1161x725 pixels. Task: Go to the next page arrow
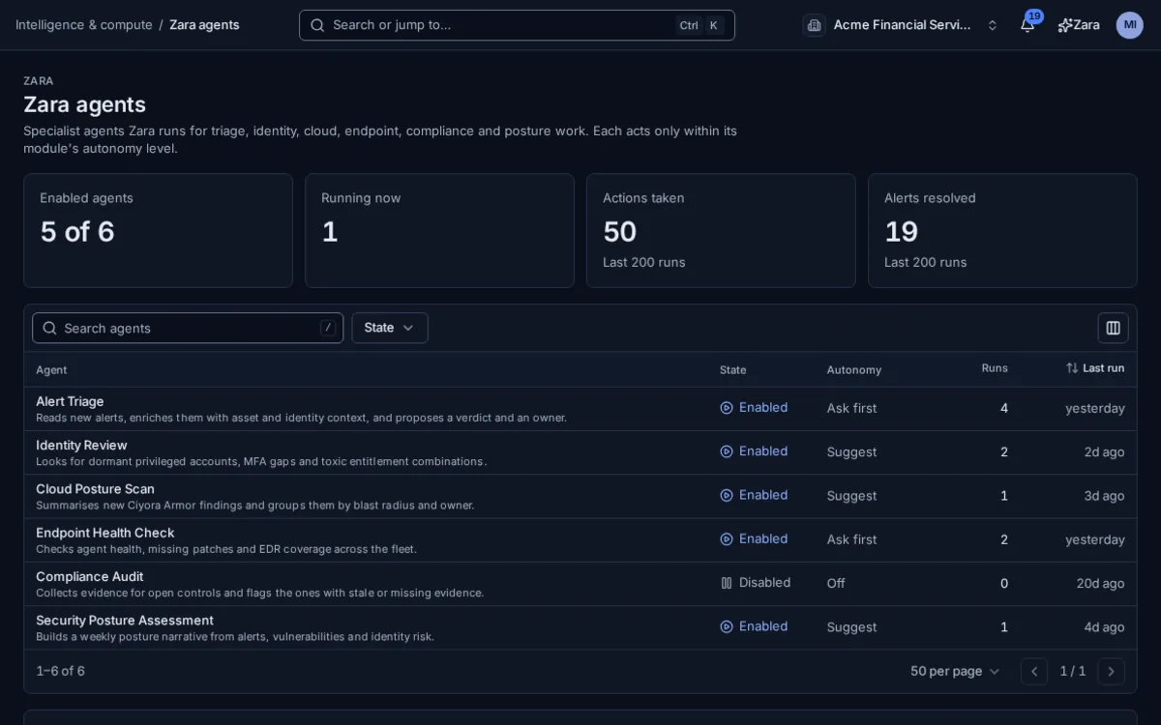[1111, 671]
